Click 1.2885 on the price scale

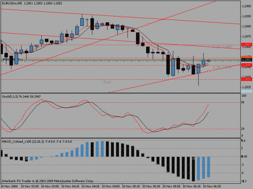[247, 27]
